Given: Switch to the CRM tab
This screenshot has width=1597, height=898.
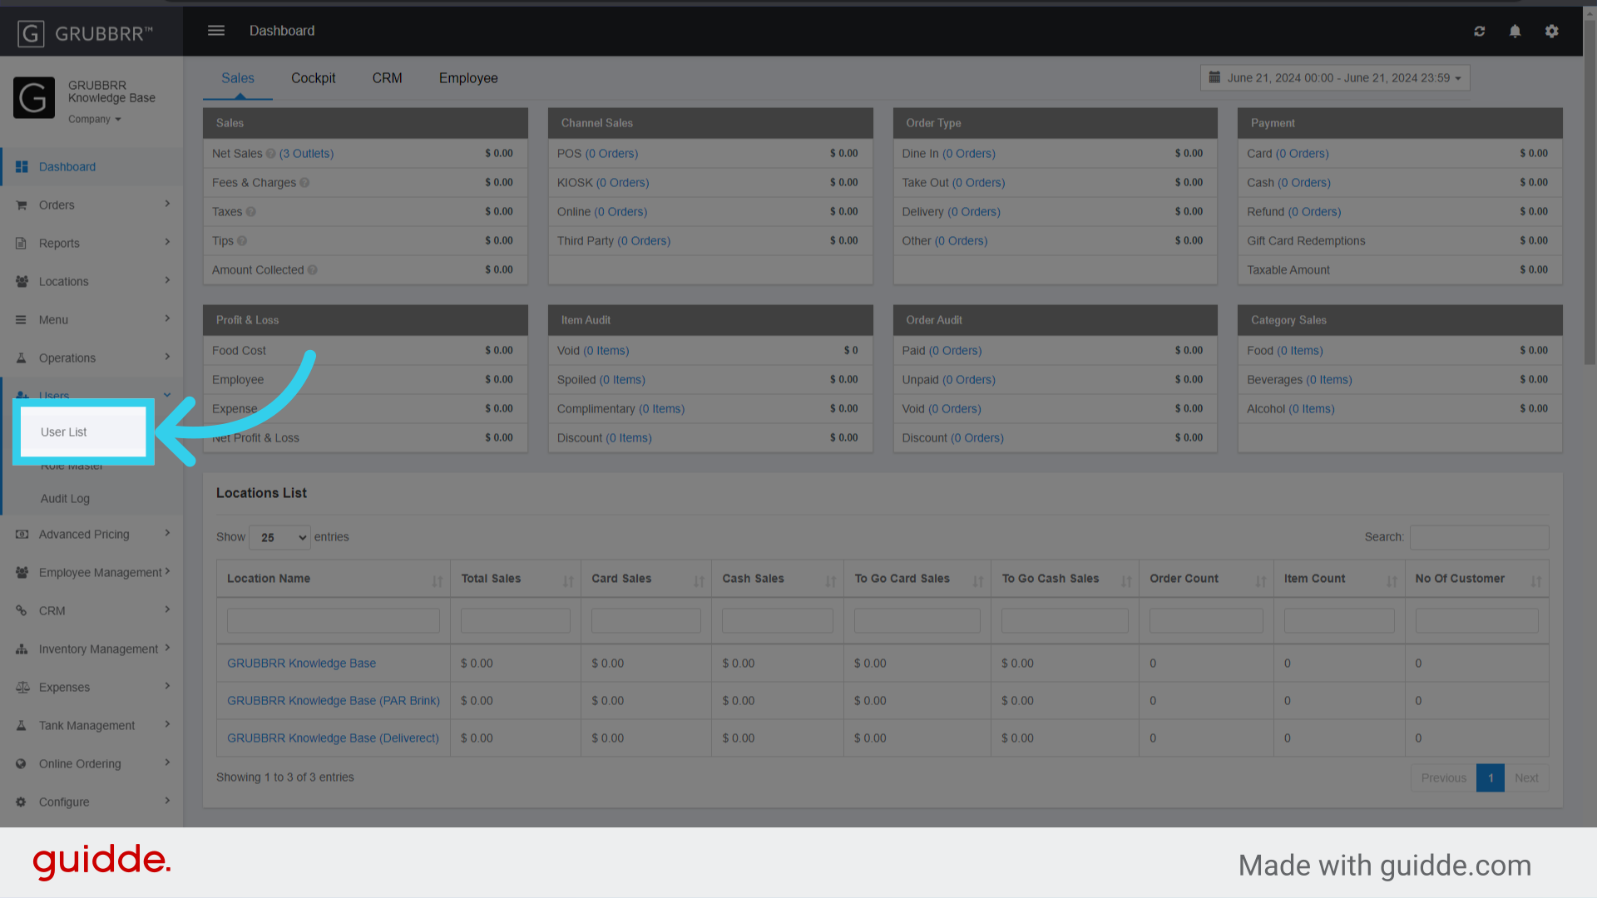Looking at the screenshot, I should click(x=387, y=78).
